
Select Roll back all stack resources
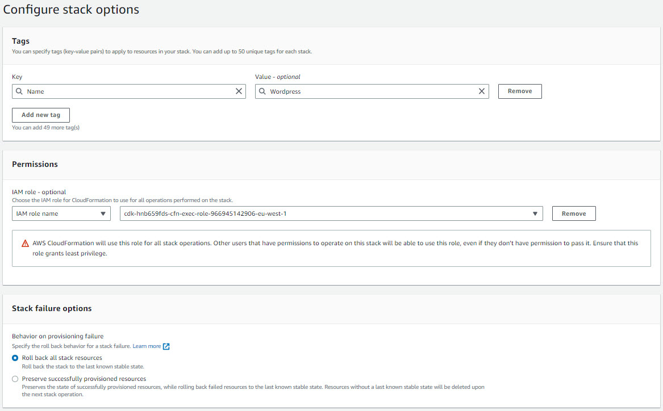tap(15, 358)
